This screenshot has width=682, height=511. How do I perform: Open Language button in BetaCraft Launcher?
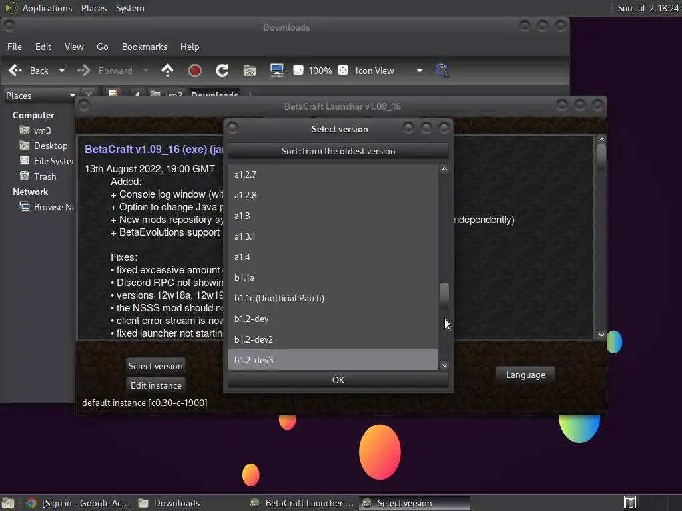pyautogui.click(x=525, y=375)
